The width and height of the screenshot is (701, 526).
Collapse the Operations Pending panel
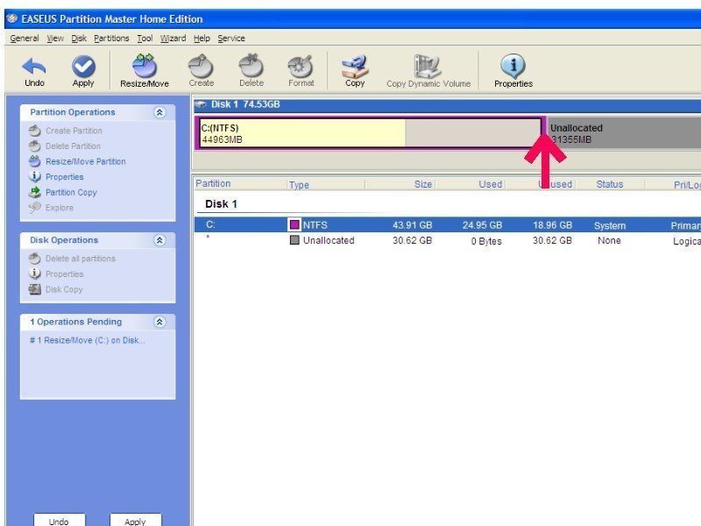click(159, 322)
